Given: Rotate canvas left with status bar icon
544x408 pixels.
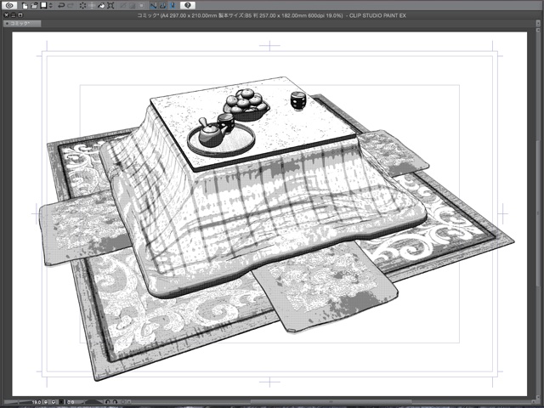Looking at the screenshot, I should [108, 402].
